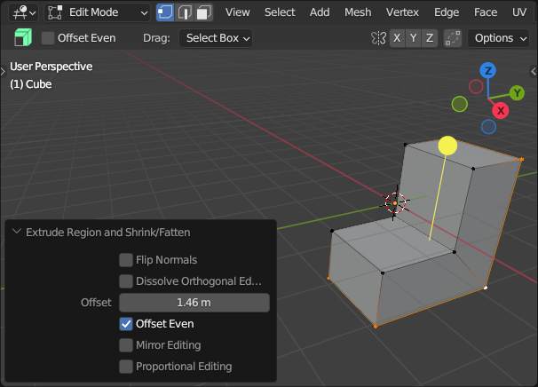Switch to vertex select mode
Image resolution: width=538 pixels, height=387 pixels.
click(x=165, y=12)
